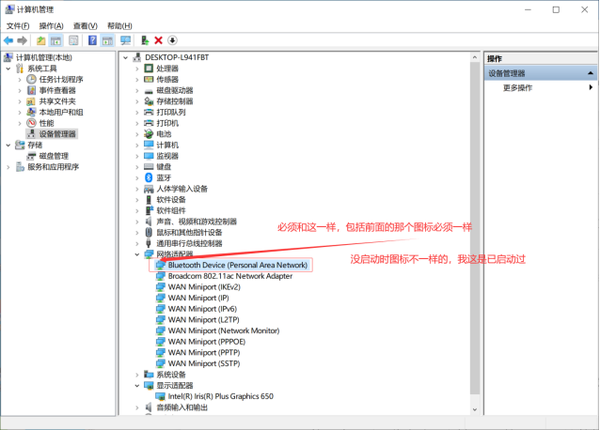Click the 事件查看器 icon
This screenshot has height=430, width=600.
tap(31, 90)
